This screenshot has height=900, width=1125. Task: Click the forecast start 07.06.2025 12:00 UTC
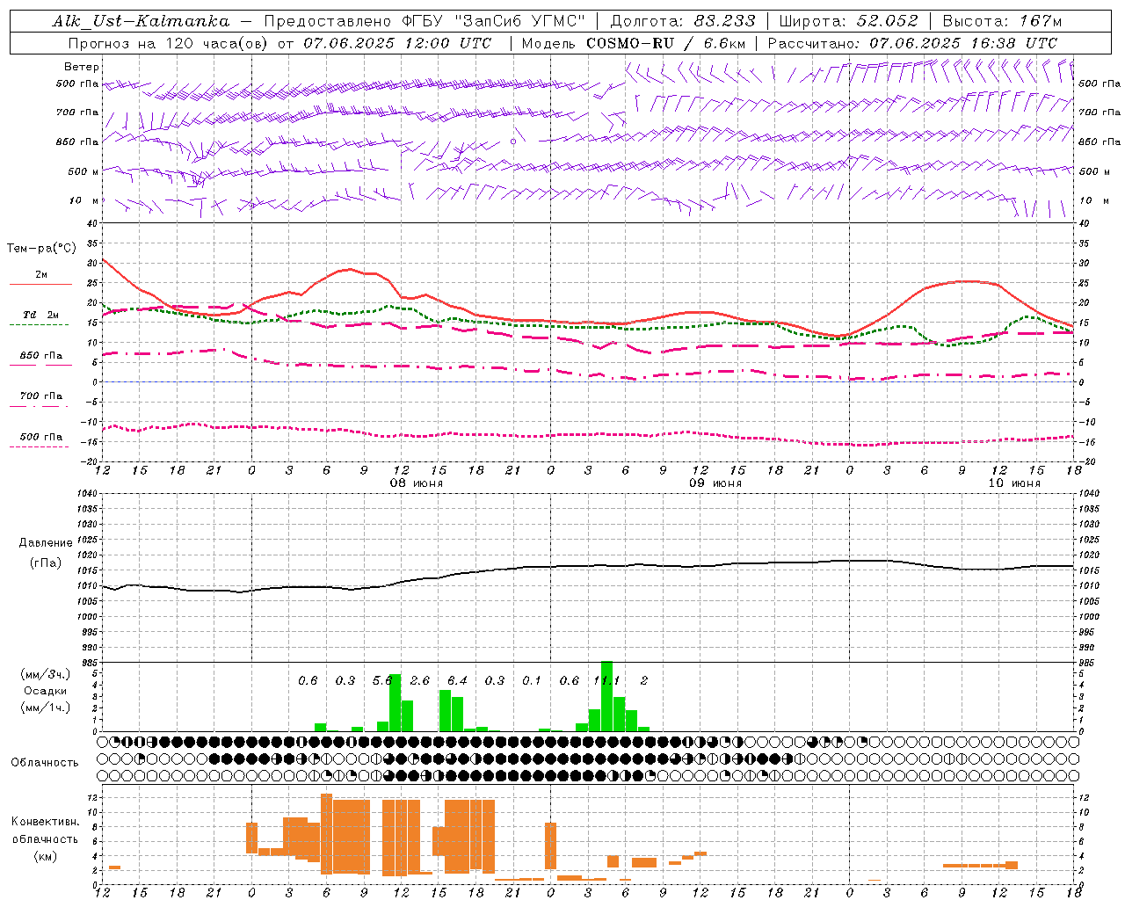pyautogui.click(x=397, y=43)
